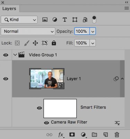The width and height of the screenshot is (130, 139).
Task: Filter for adjustment layers icon
Action: (x=55, y=20)
